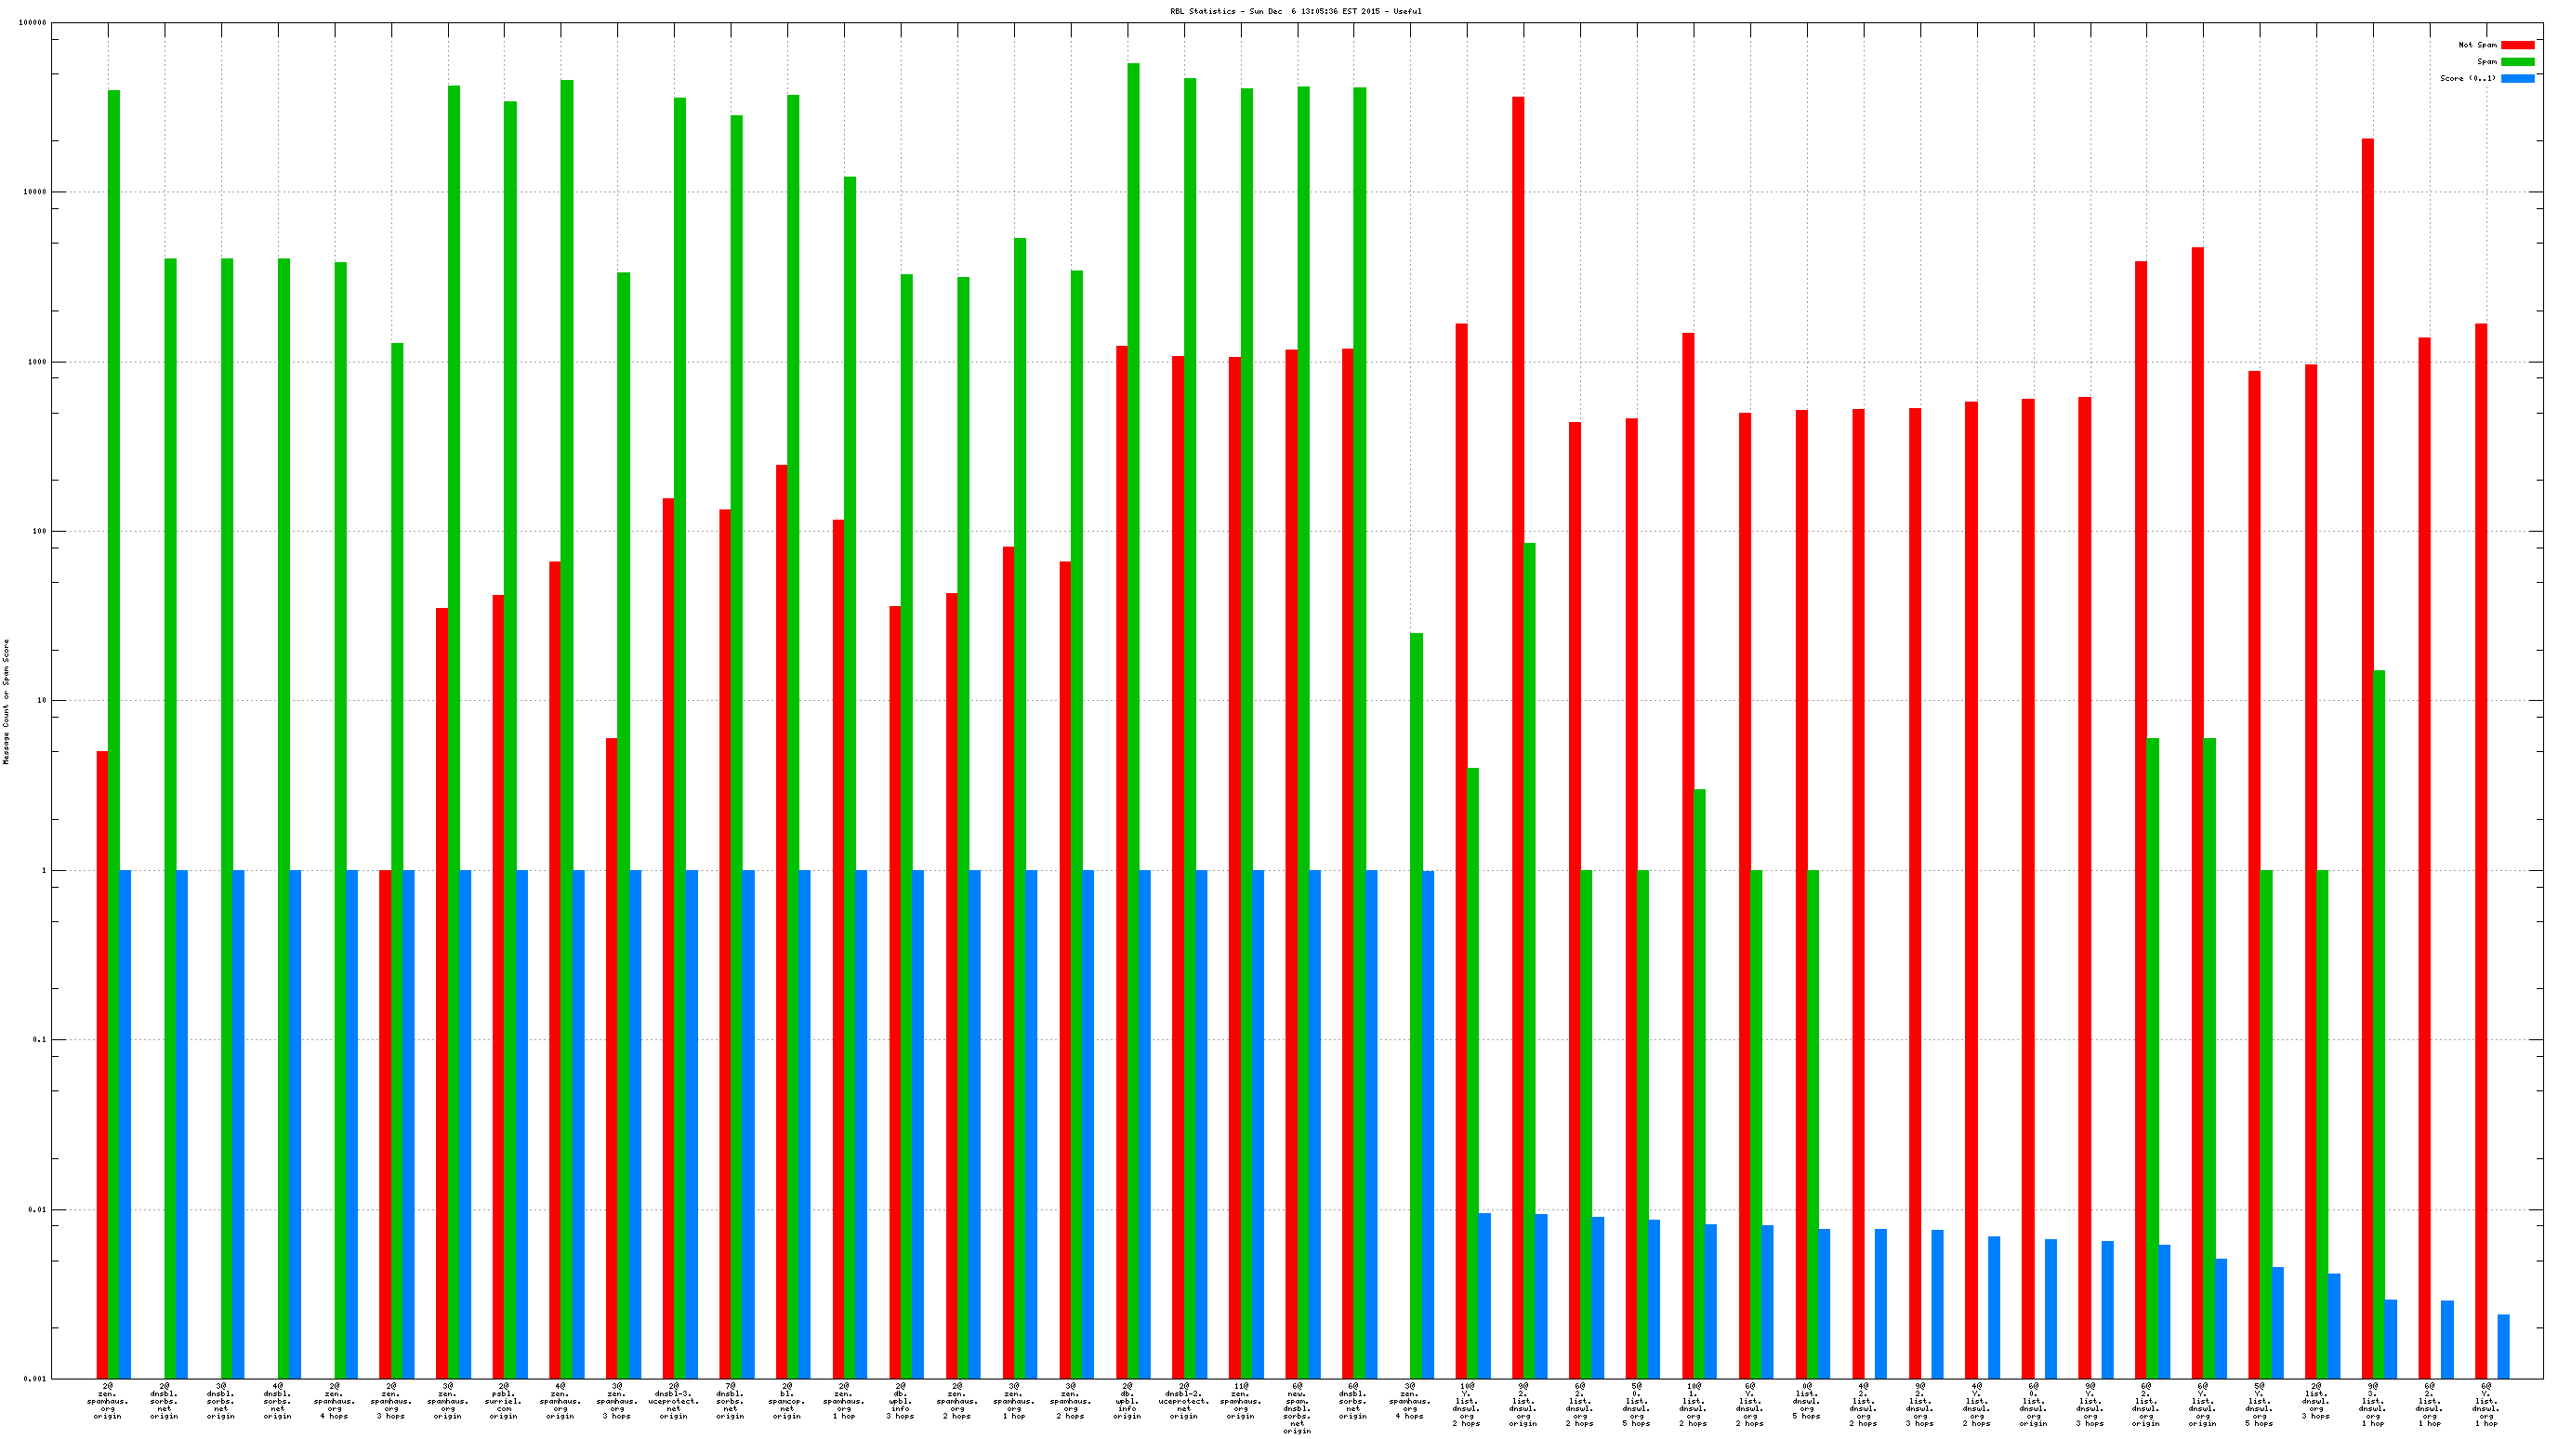Click the 100000 y-axis tick label

[x=33, y=23]
